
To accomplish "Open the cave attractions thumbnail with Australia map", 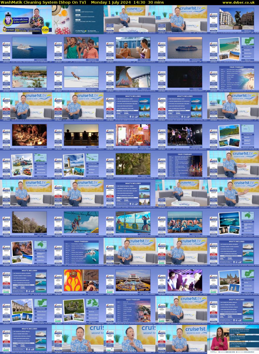I will click(x=26, y=252).
